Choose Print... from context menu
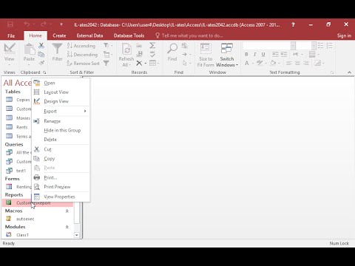 (61, 177)
